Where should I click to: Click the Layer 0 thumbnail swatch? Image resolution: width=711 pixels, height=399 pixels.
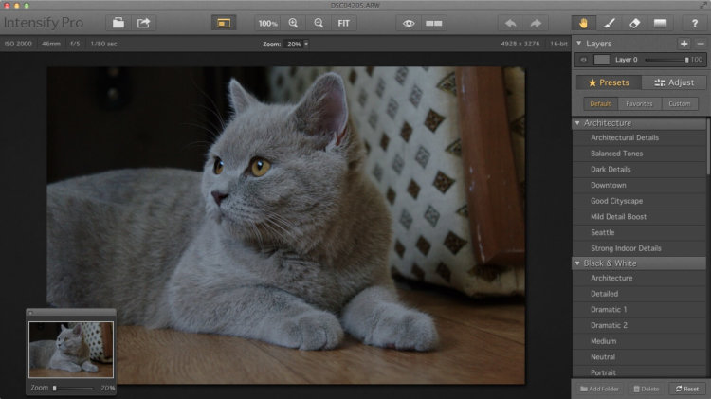pos(602,60)
